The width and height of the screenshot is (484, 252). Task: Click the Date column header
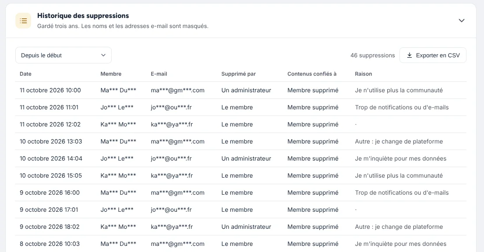pos(25,73)
